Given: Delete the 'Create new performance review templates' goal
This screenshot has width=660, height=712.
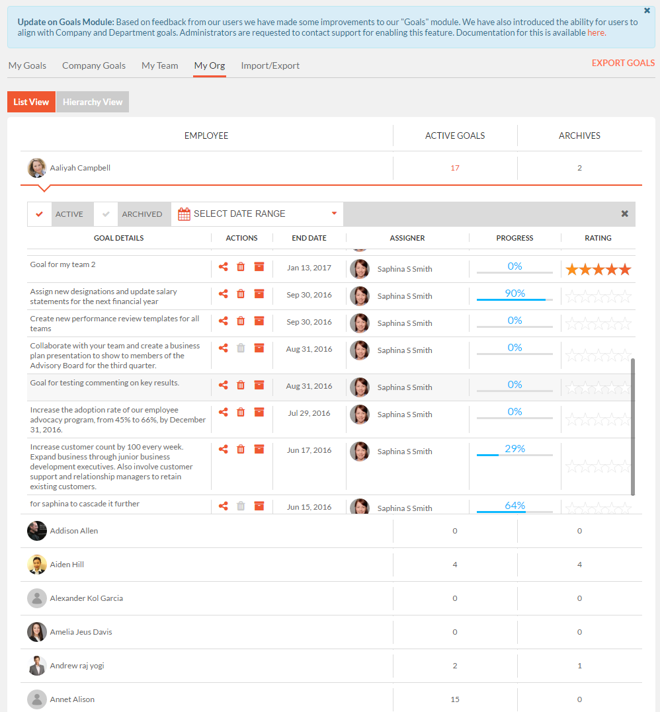Looking at the screenshot, I should click(241, 321).
